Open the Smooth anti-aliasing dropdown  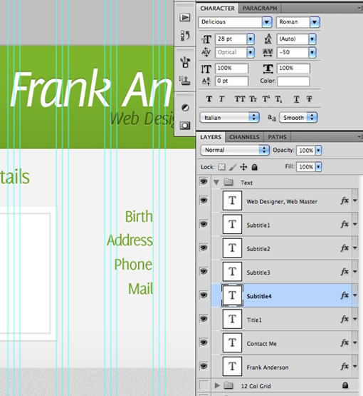pyautogui.click(x=298, y=118)
